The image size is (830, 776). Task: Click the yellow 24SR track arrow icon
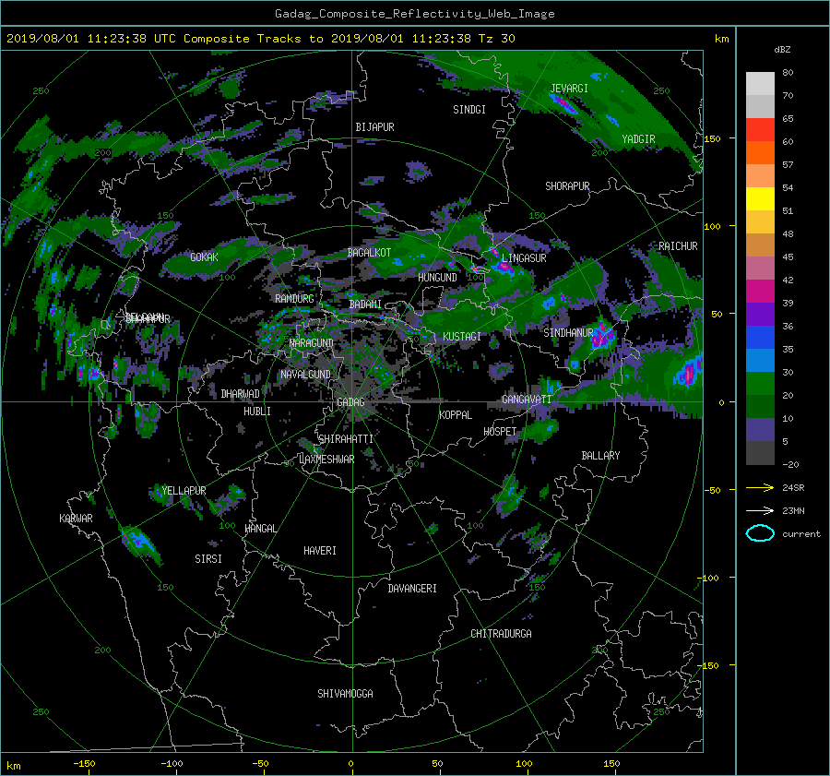point(760,487)
